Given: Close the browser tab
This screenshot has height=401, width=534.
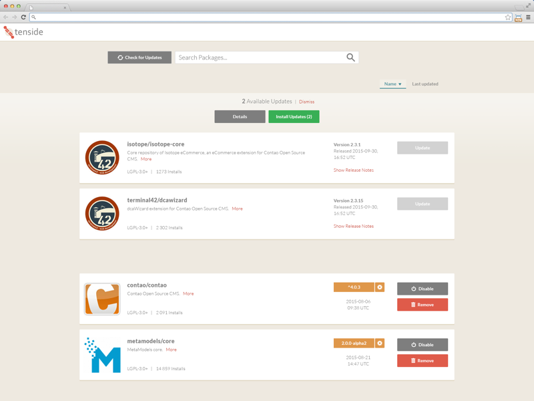Looking at the screenshot, I should (65, 7).
